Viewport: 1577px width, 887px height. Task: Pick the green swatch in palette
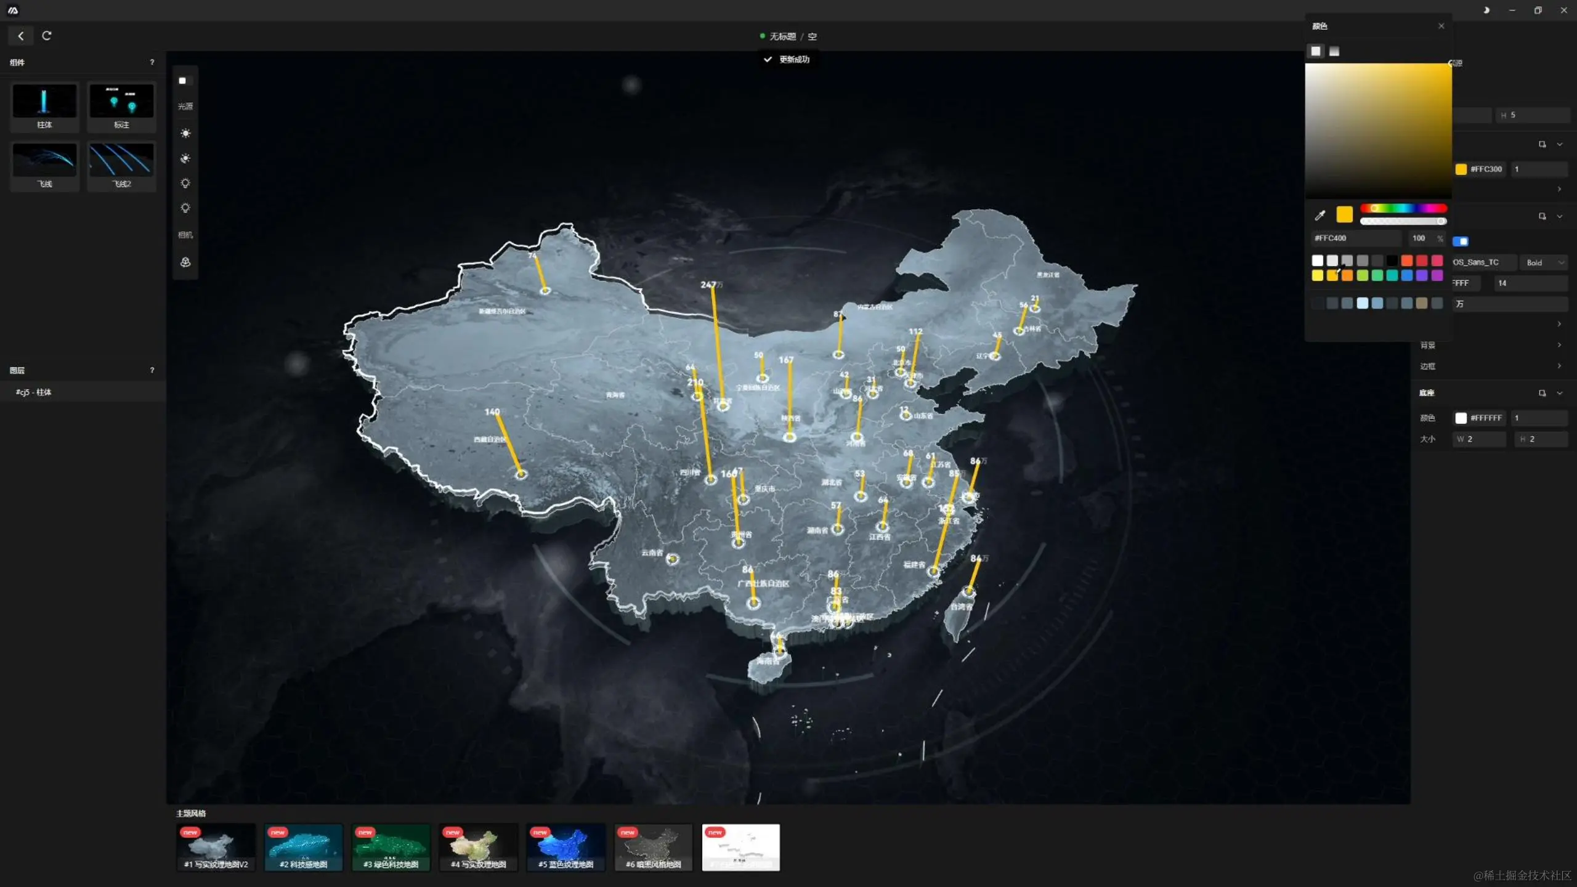(x=1377, y=275)
